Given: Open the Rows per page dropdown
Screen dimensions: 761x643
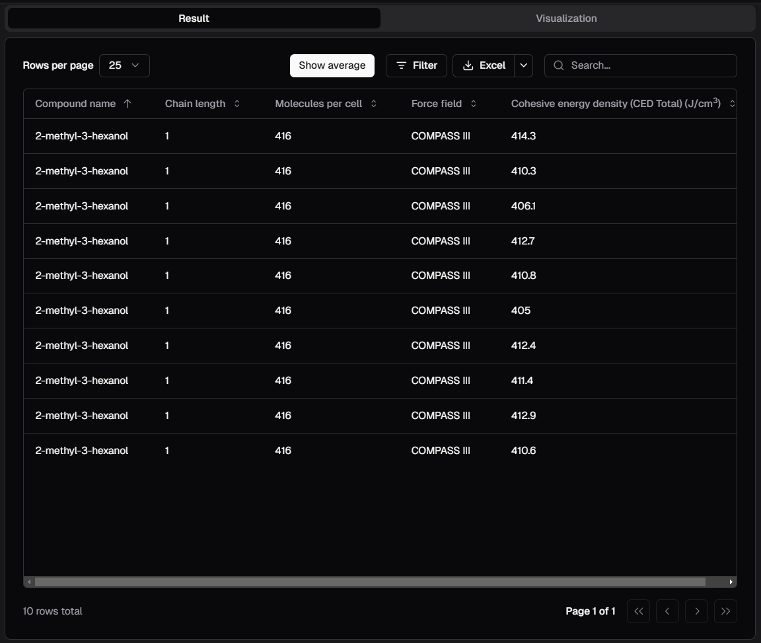Looking at the screenshot, I should (124, 65).
